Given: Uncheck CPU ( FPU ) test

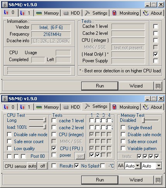Looking at the screenshot, I should 54,148.
